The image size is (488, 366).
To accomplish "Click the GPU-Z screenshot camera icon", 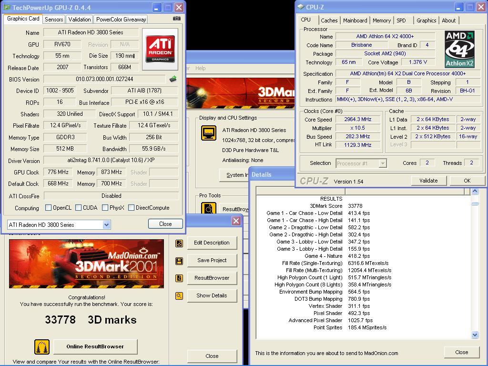I will 177,19.
